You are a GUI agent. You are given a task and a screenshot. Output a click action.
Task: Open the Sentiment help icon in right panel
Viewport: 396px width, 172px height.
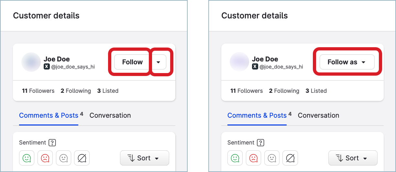261,143
